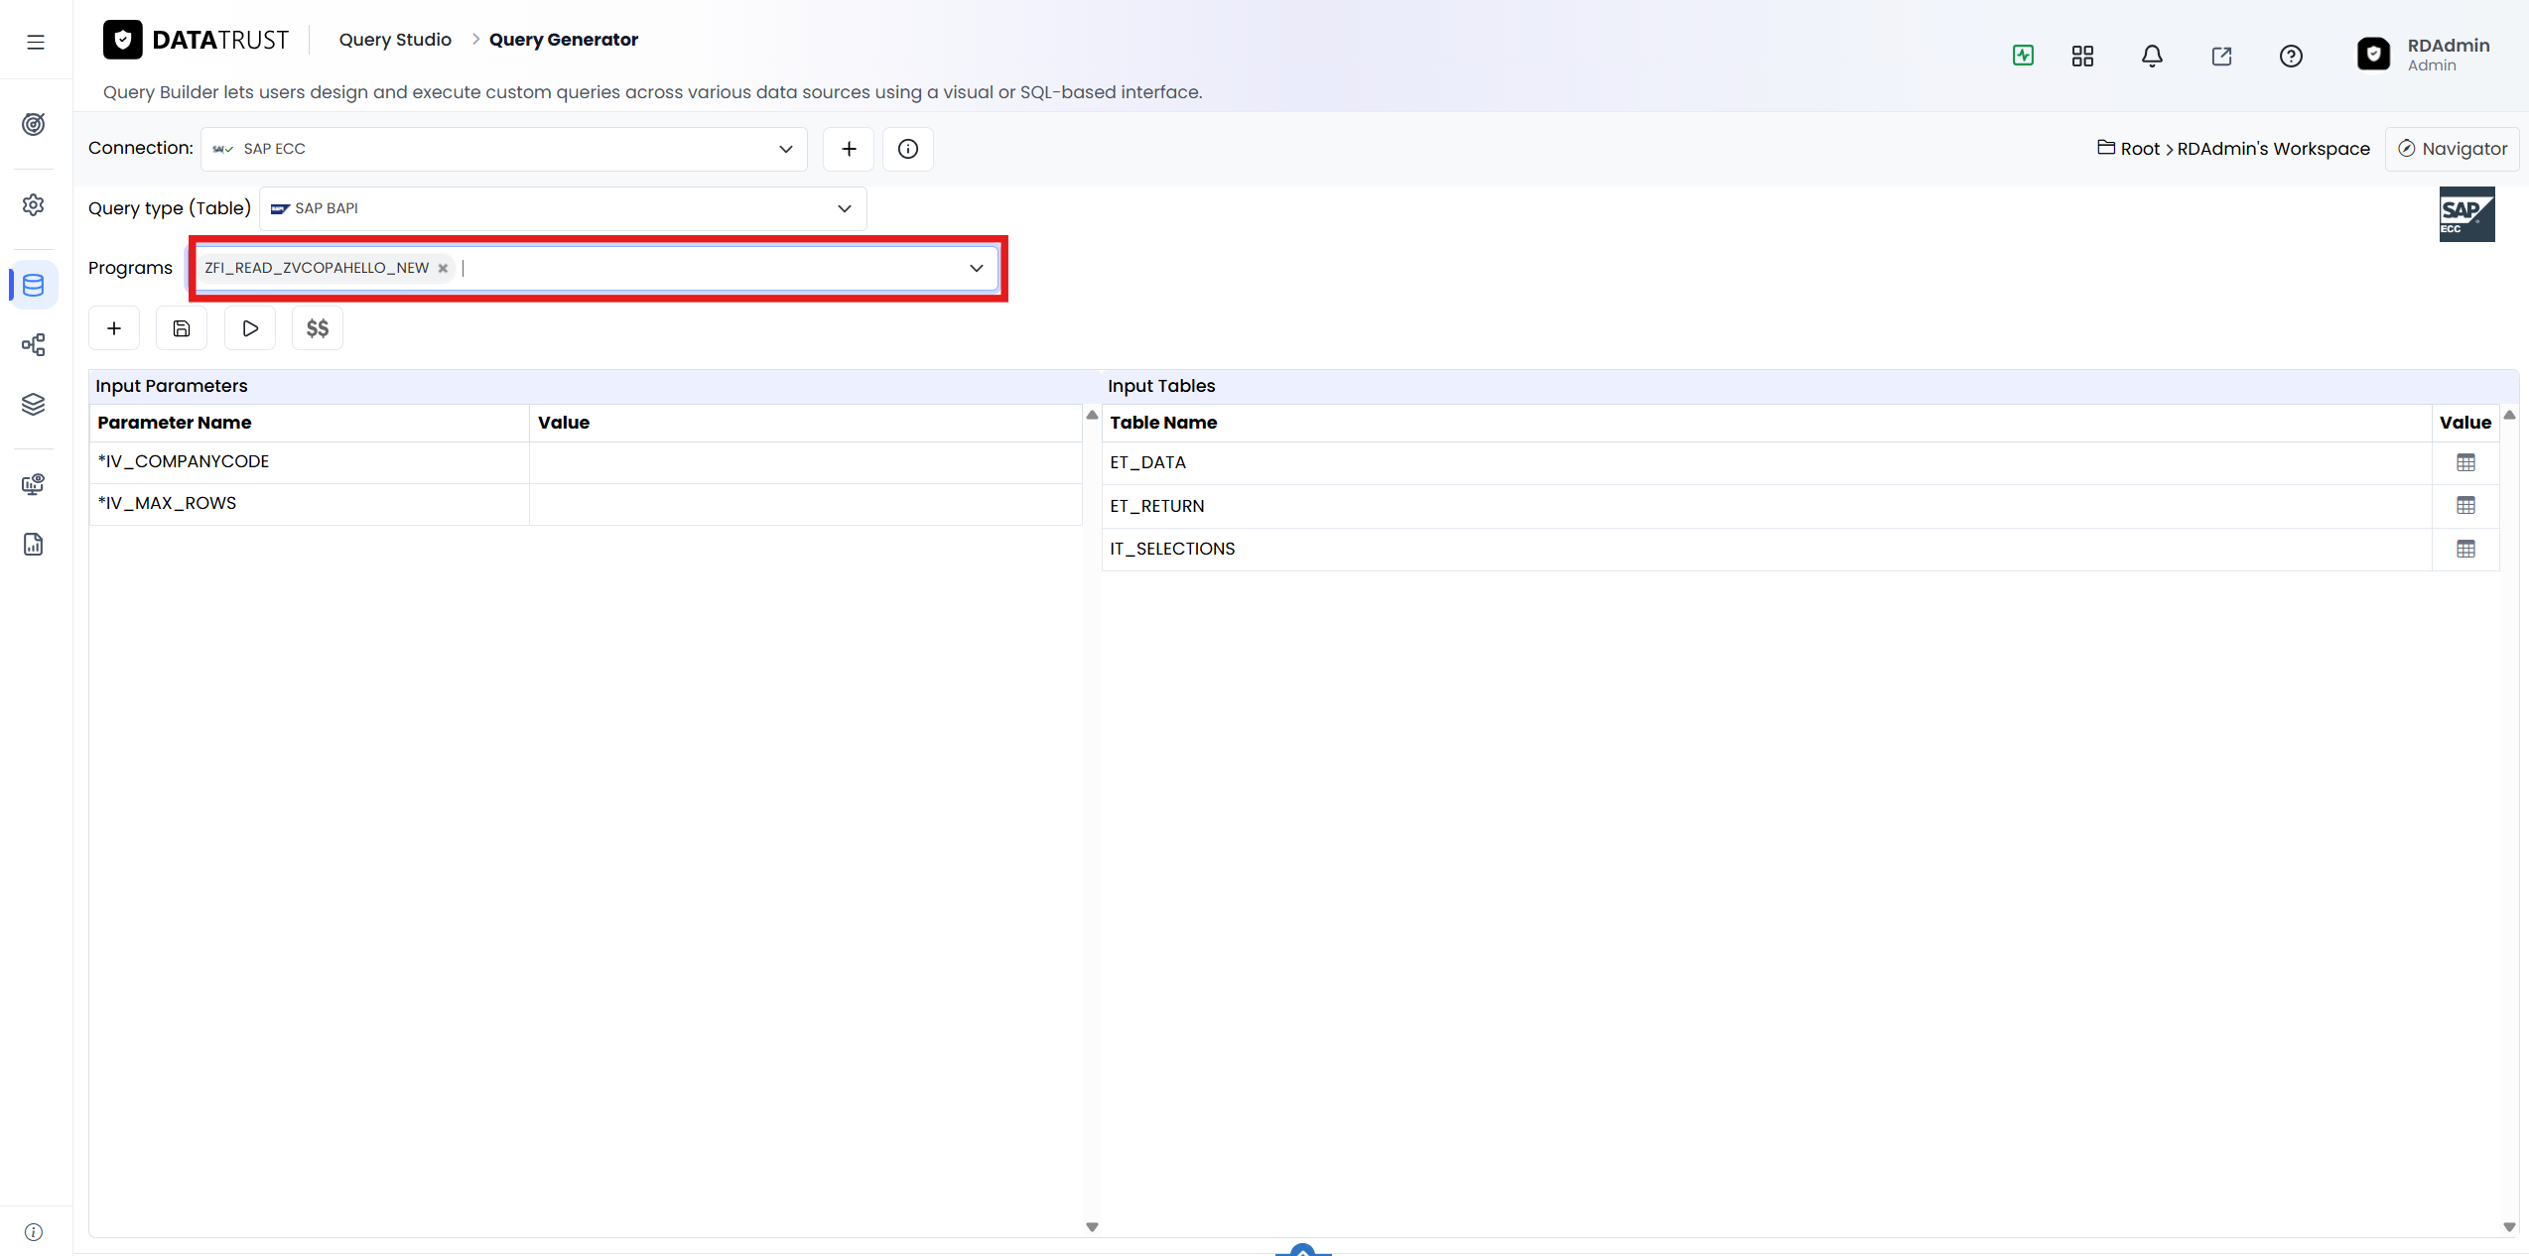Click the DataTrust logo
Viewport: 2529px width, 1256px height.
[x=196, y=40]
